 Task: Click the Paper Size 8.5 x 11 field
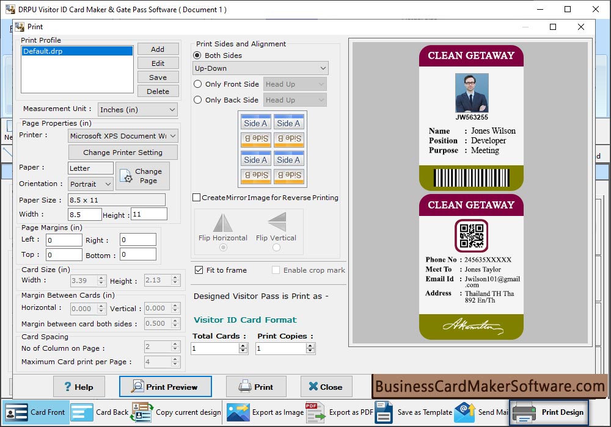pyautogui.click(x=117, y=200)
